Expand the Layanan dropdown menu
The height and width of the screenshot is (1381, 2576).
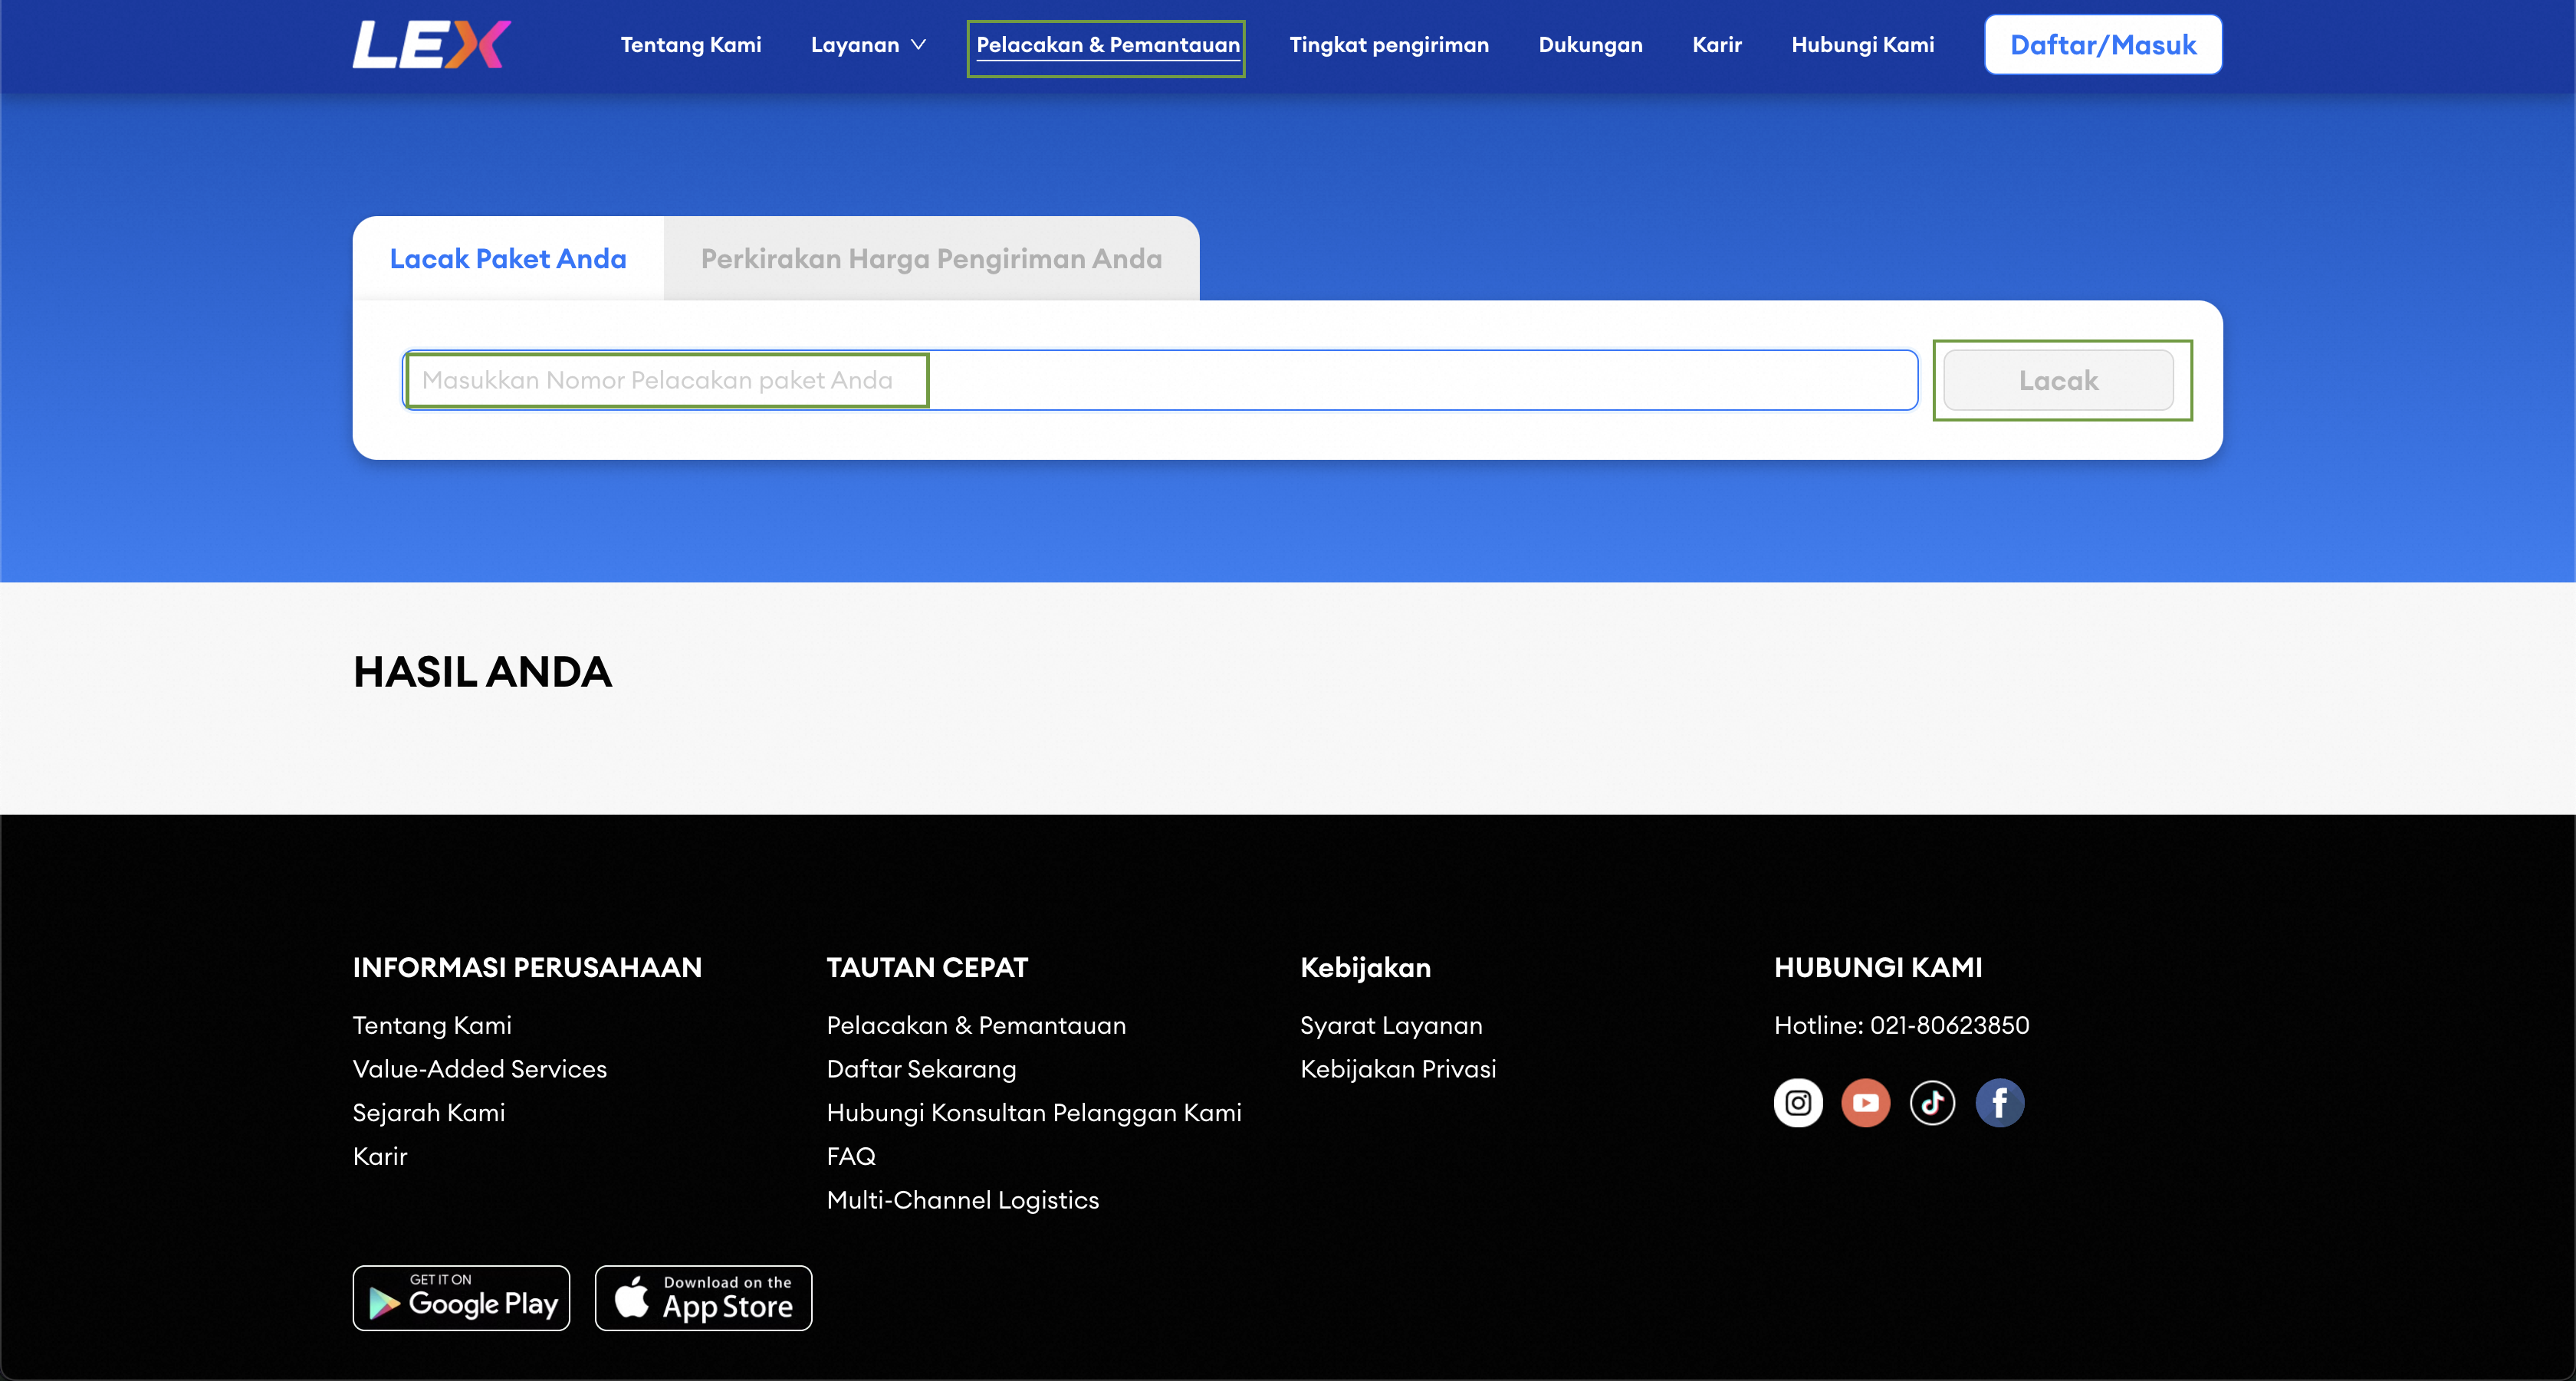tap(868, 45)
